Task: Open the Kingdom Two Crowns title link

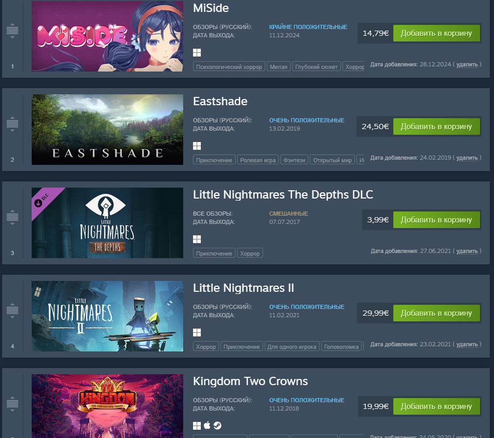Action: [250, 382]
